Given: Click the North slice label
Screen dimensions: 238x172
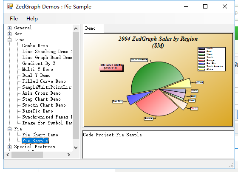Looking at the screenshot, I should [x=195, y=91].
